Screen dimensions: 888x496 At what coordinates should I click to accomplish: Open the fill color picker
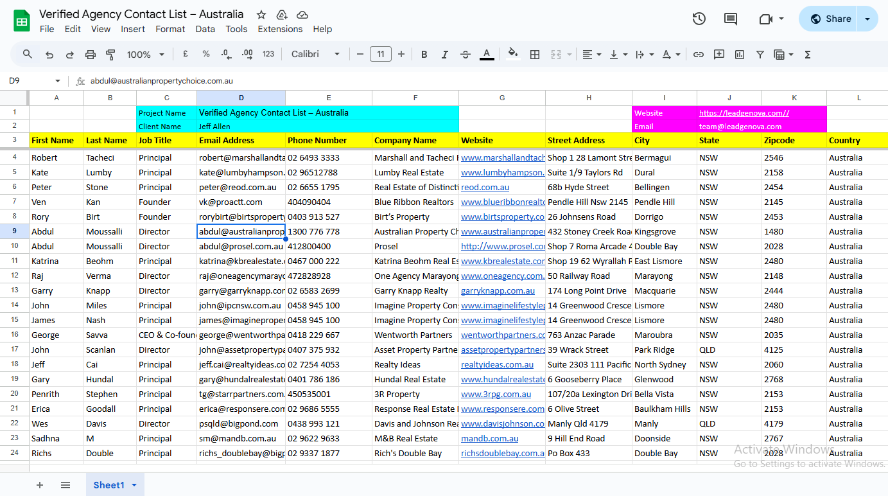tap(513, 55)
